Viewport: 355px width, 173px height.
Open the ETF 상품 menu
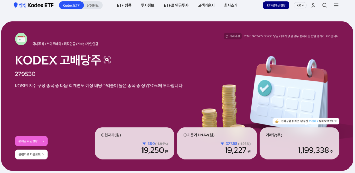[x=124, y=6]
